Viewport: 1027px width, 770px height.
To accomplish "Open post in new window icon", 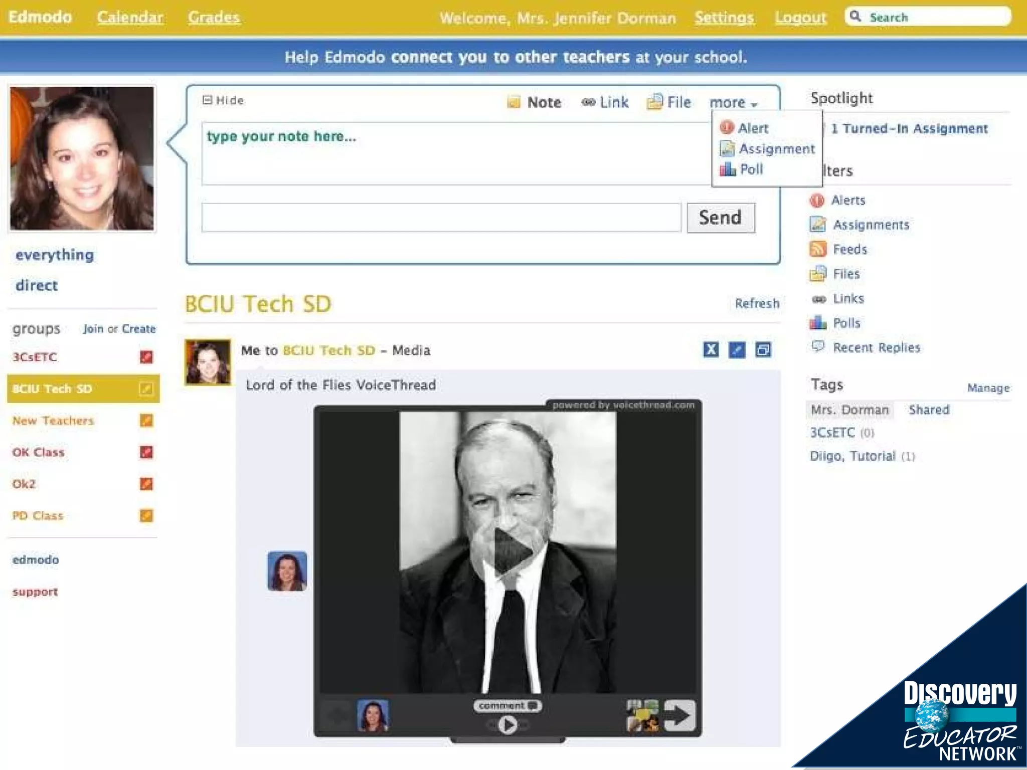I will coord(763,349).
